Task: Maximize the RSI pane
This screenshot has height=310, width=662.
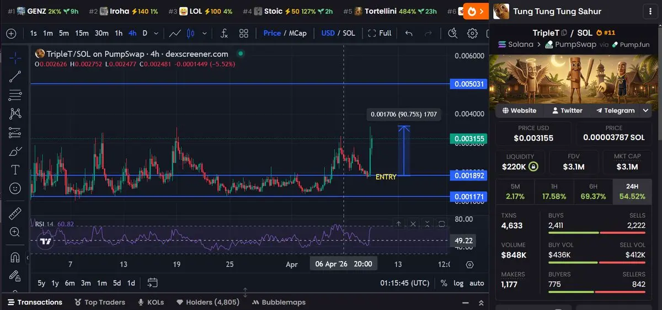Action: 441,223
